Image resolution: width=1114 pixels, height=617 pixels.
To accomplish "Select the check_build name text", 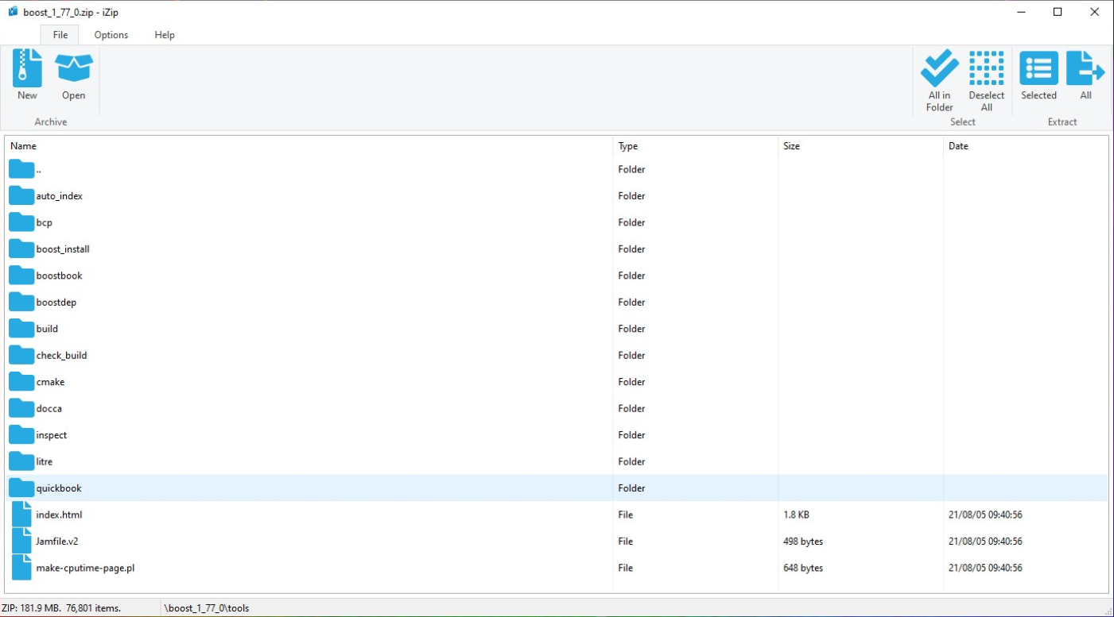I will [62, 356].
